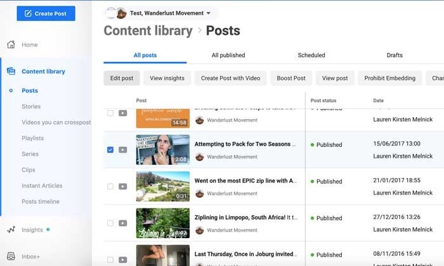Click the Boost Post button
Screen dimensions: 444x266
pyautogui.click(x=291, y=78)
